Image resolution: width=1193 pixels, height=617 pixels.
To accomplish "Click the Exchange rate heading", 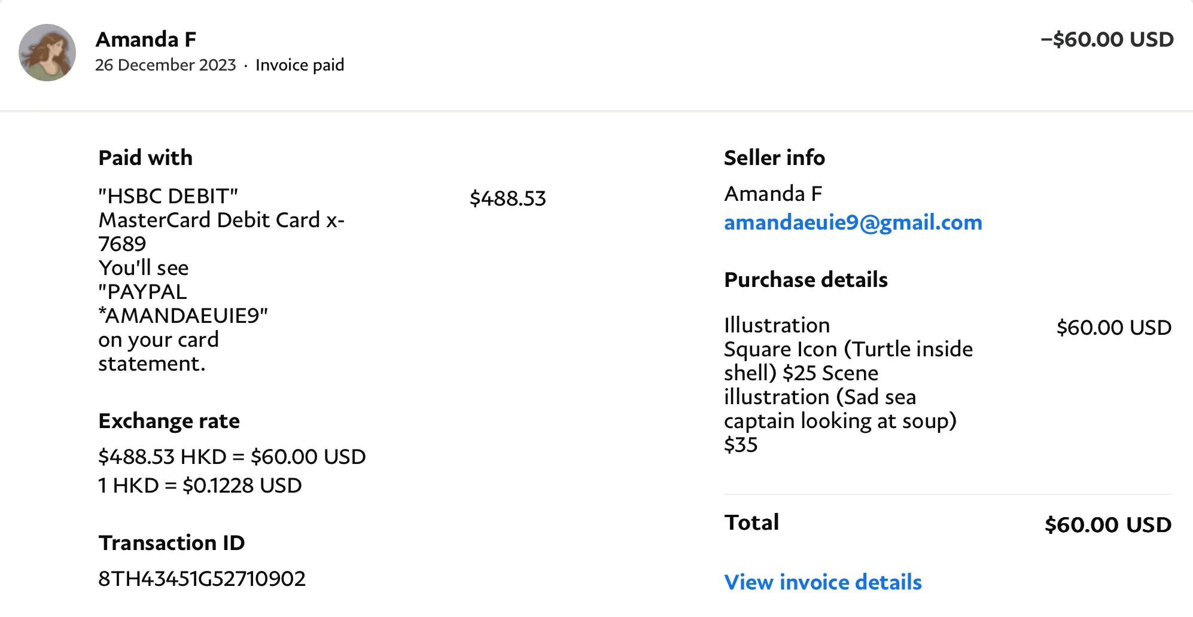I will 169,421.
